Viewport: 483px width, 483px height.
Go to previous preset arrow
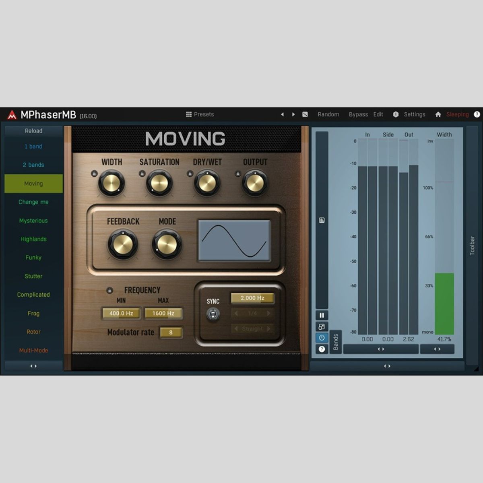click(x=283, y=114)
